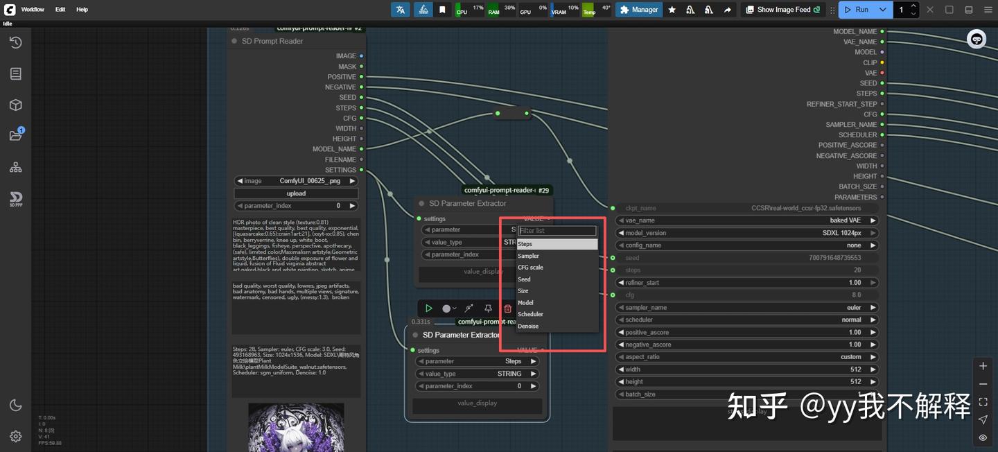
Task: Open the Workflow menu
Action: click(x=33, y=10)
